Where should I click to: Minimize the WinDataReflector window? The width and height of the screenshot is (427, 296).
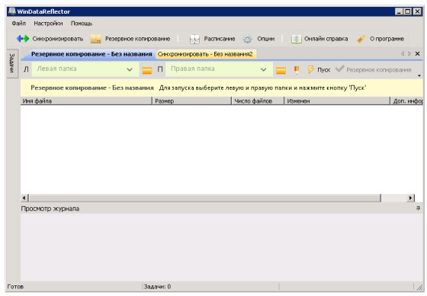click(x=399, y=11)
